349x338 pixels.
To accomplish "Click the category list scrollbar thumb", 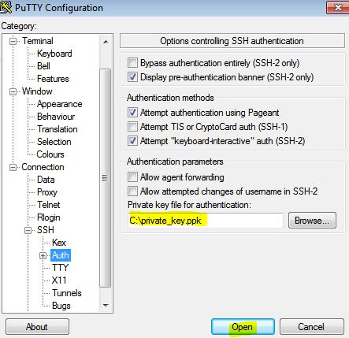I will click(106, 178).
